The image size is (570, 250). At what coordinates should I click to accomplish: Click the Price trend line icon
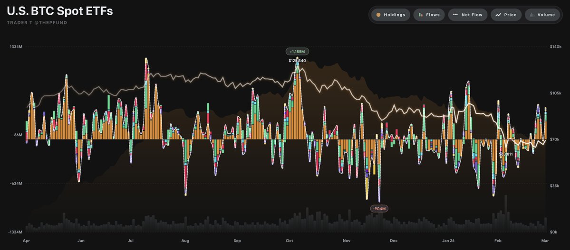coord(498,15)
